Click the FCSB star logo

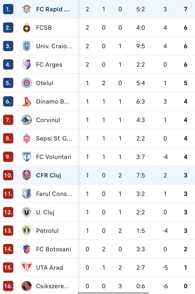(26, 28)
